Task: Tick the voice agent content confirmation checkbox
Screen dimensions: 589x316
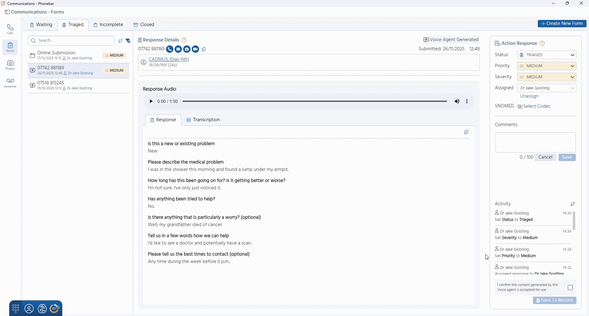Action: 570,287
